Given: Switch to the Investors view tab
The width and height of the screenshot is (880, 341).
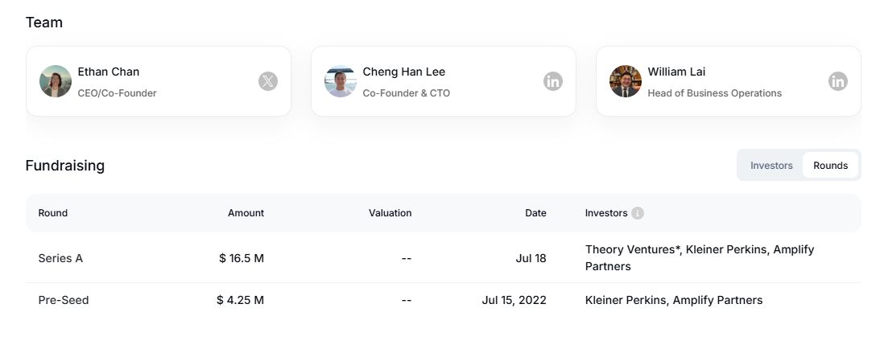Looking at the screenshot, I should point(771,166).
